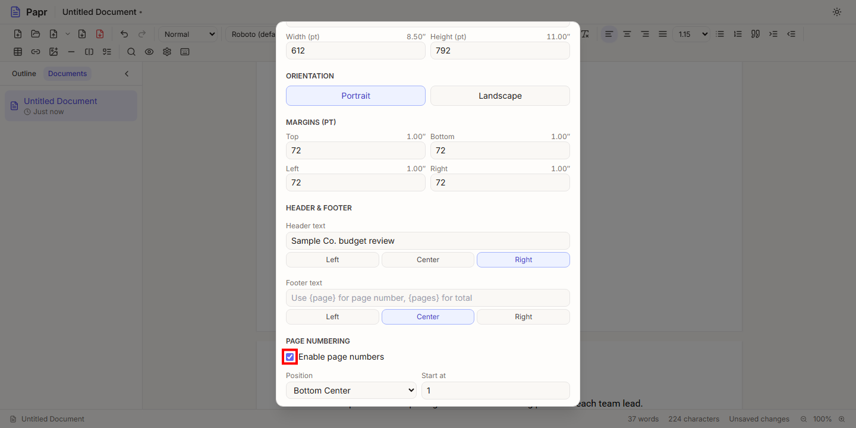Image resolution: width=856 pixels, height=428 pixels.
Task: Open the Normal paragraph style dropdown
Action: click(188, 34)
